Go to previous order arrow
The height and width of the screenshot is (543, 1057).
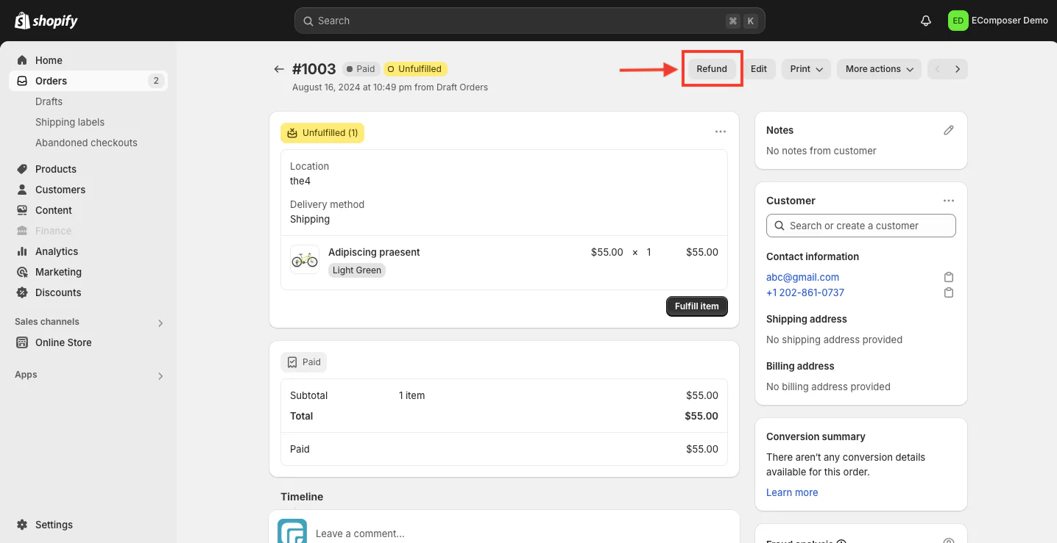[938, 69]
